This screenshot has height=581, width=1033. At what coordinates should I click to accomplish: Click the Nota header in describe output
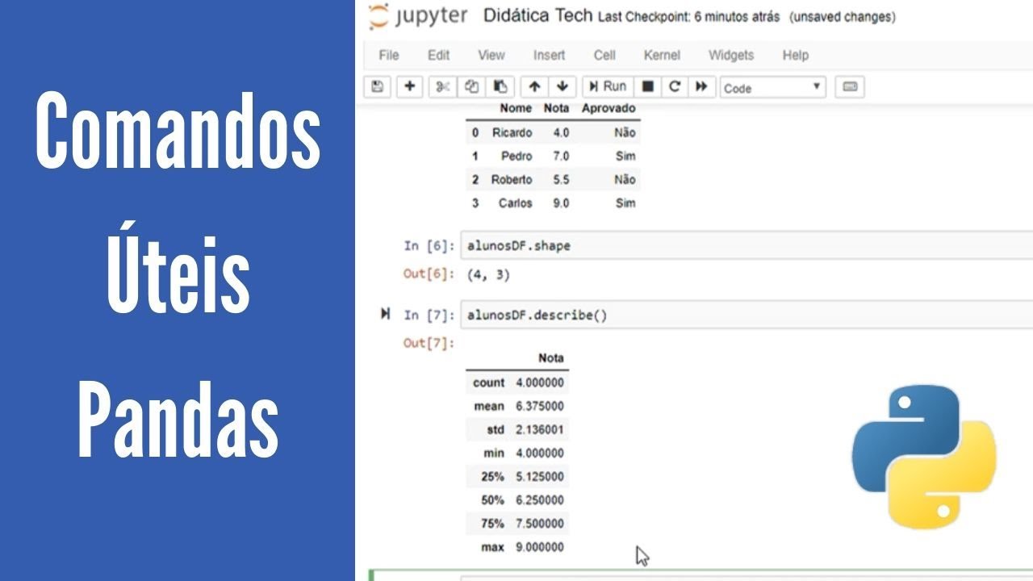551,358
